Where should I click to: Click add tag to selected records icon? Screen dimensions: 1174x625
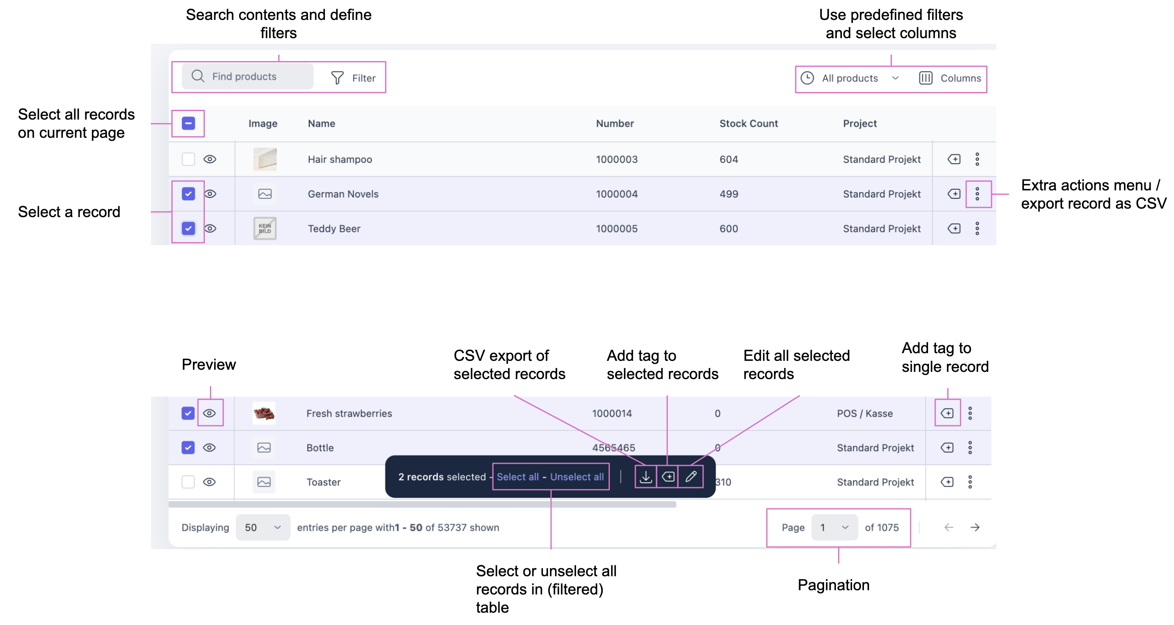pyautogui.click(x=668, y=477)
